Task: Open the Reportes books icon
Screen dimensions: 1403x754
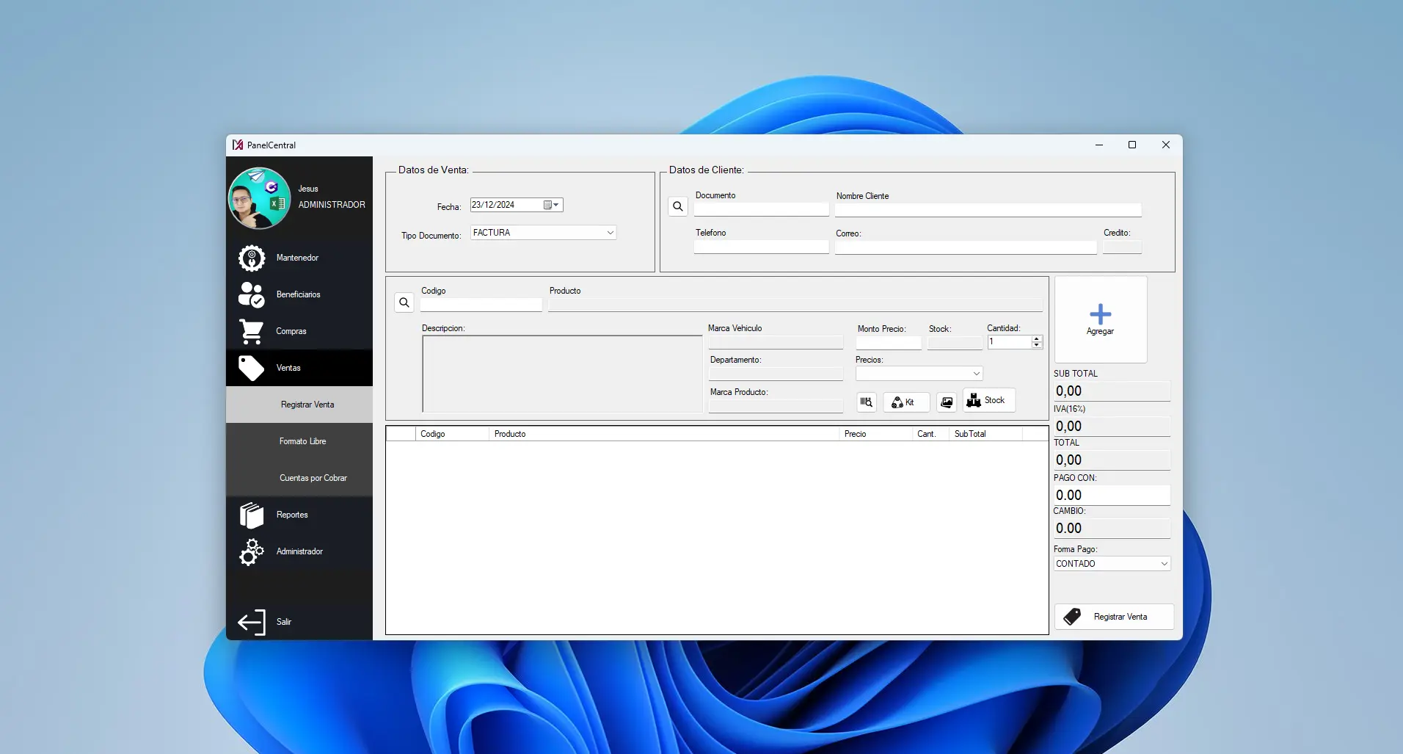Action: 252,515
